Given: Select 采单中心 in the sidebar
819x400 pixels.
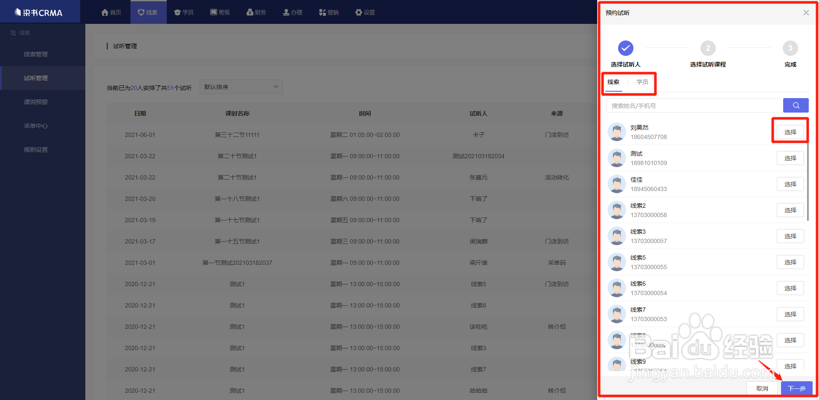Looking at the screenshot, I should pos(36,126).
